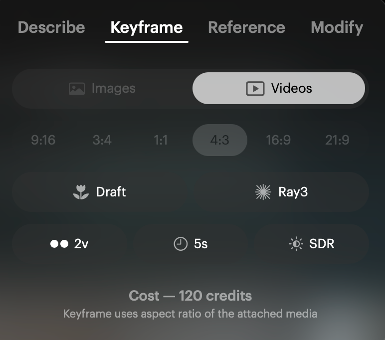Image resolution: width=385 pixels, height=340 pixels.
Task: Switch output type to Images
Action: [x=102, y=88]
